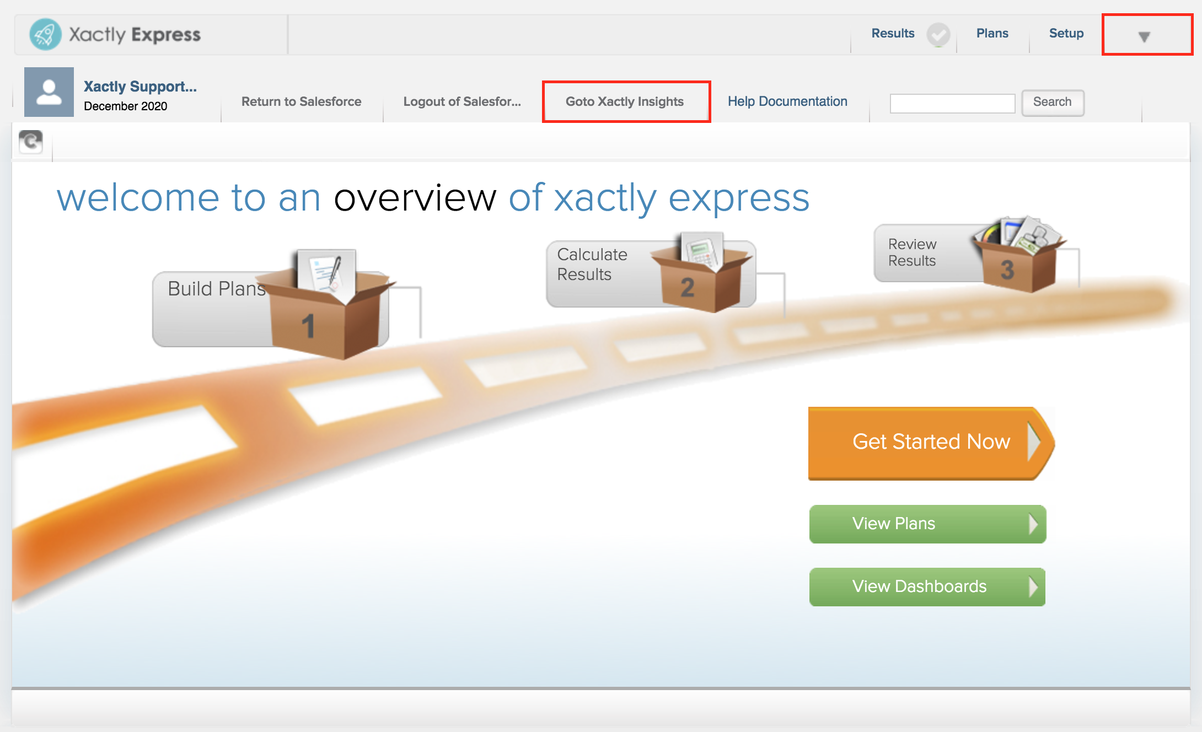Open the Help Documentation link

pyautogui.click(x=787, y=101)
